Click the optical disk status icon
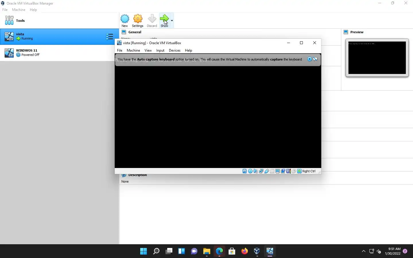 [250, 171]
